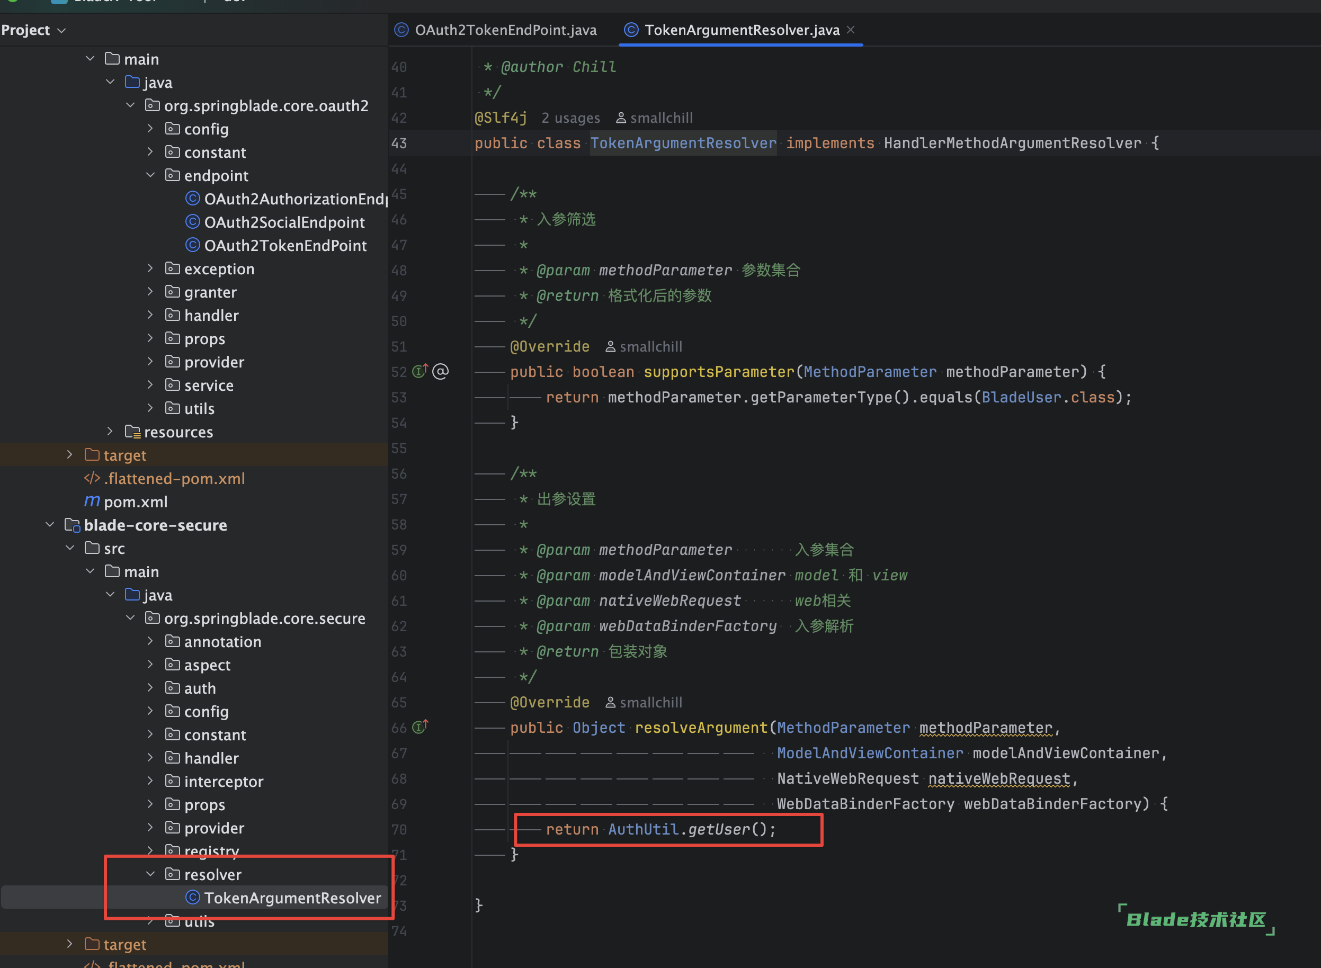Expand the bottom target folder
The width and height of the screenshot is (1321, 968).
click(x=70, y=944)
